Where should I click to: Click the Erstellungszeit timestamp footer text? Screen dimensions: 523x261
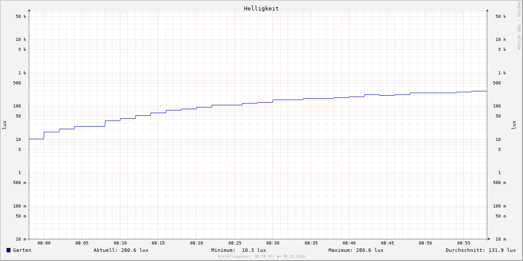tap(261, 257)
